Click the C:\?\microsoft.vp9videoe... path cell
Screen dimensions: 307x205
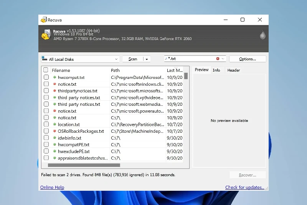137,98
